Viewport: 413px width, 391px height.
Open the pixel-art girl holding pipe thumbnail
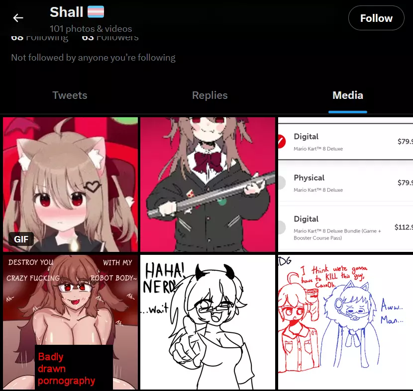pos(207,185)
